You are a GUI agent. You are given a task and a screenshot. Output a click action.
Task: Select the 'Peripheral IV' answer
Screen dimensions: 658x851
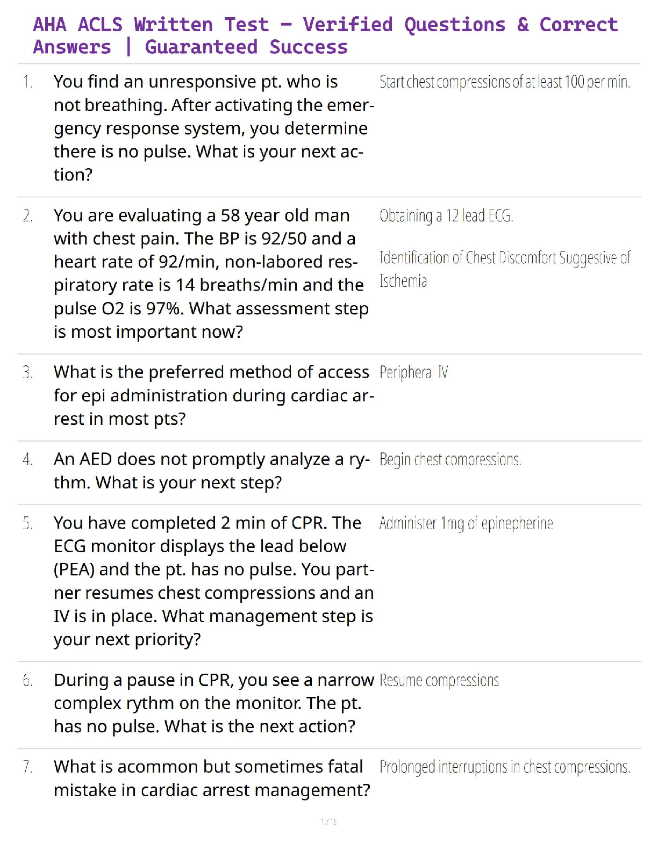coord(413,372)
